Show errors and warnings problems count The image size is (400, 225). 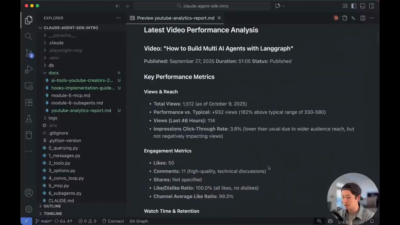coord(87,221)
